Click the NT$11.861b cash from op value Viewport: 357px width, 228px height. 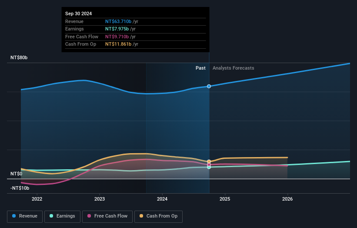click(118, 44)
